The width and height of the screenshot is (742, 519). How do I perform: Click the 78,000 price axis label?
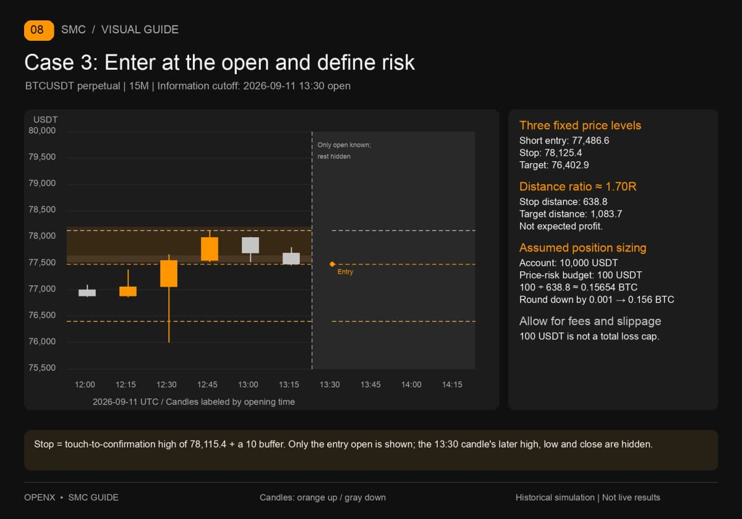[x=42, y=236]
